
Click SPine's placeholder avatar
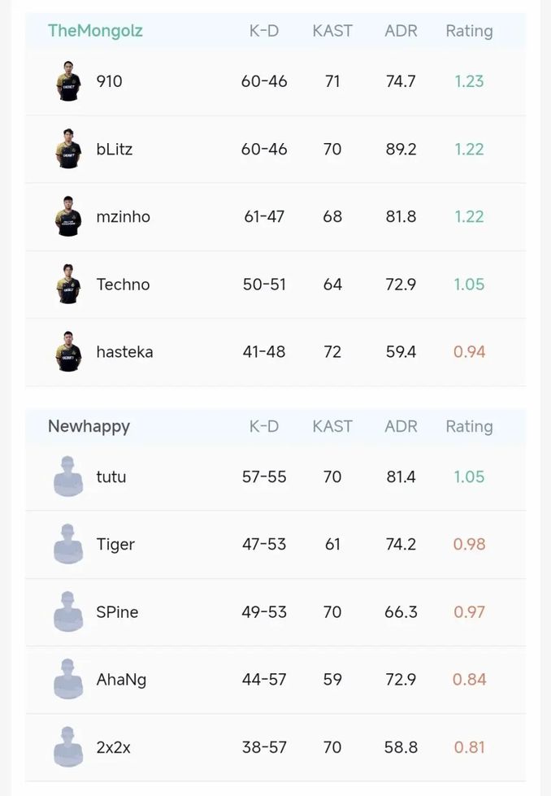pos(69,611)
